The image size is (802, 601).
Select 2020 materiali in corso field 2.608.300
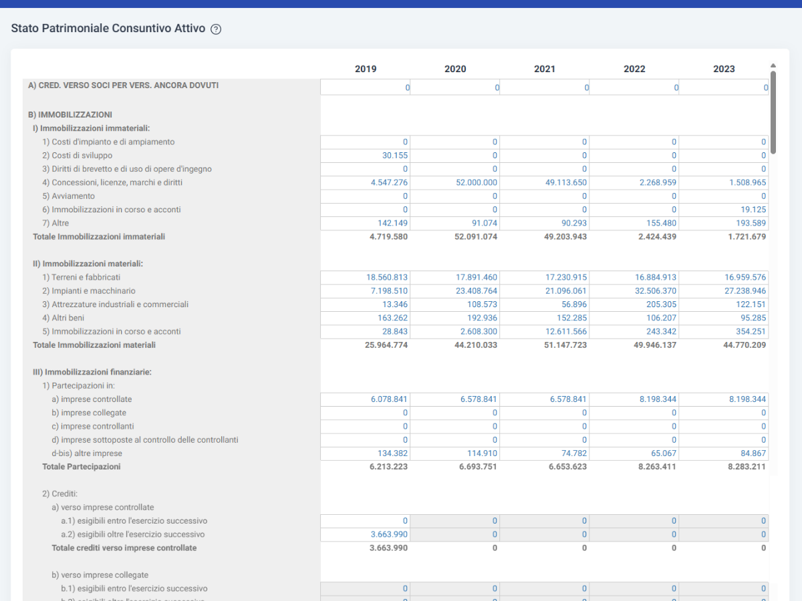(455, 332)
